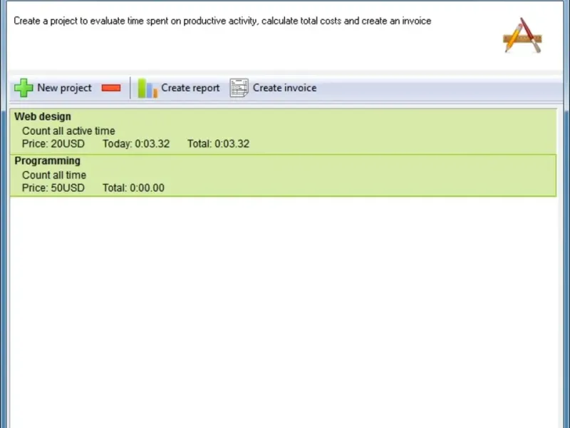The width and height of the screenshot is (570, 428).
Task: Click the bar chart Create report icon
Action: click(147, 88)
